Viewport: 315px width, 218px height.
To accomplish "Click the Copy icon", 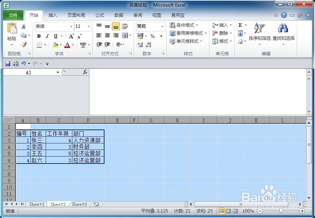I will [23, 35].
